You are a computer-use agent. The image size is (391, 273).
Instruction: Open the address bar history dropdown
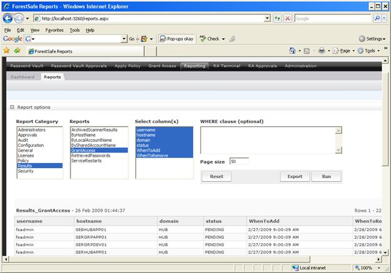(267, 18)
